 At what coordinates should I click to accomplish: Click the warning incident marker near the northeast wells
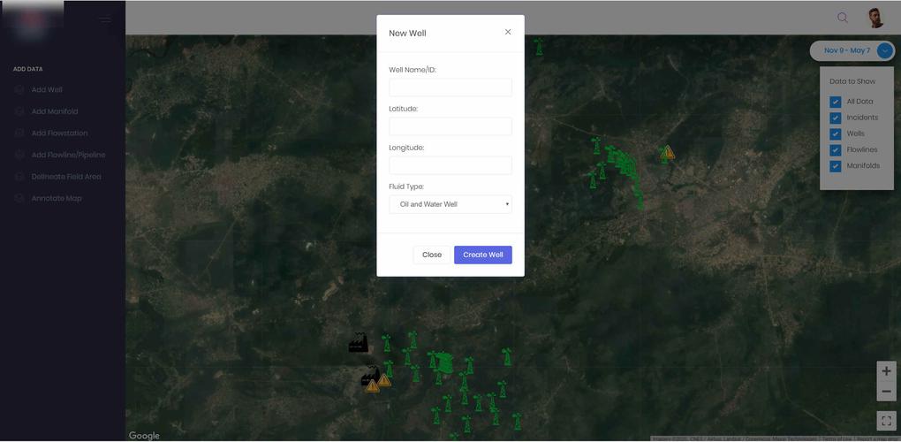[667, 152]
